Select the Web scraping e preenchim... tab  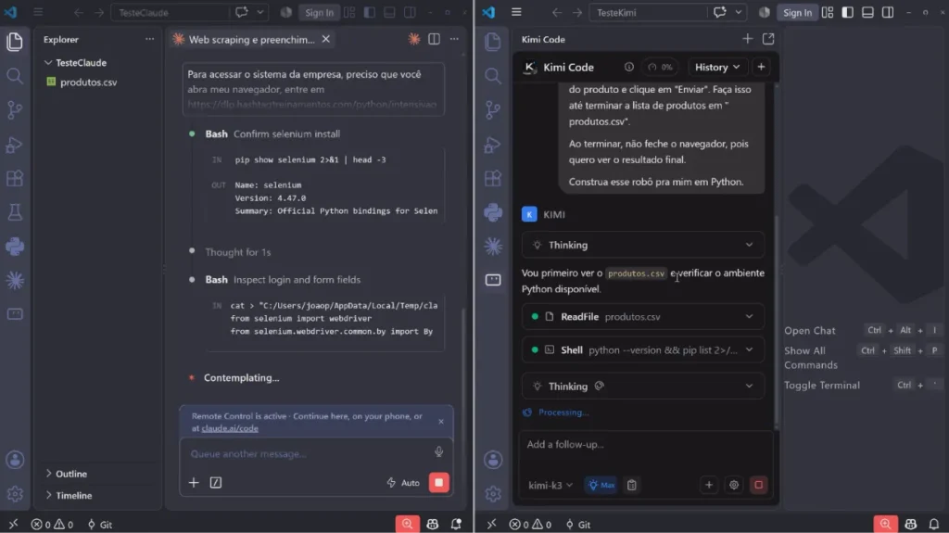(251, 39)
